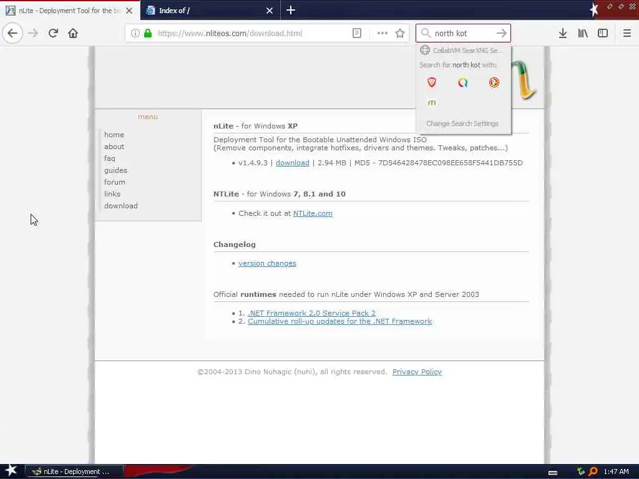Open the Privacy Policy link
Viewport: 639px width, 479px height.
tap(417, 372)
